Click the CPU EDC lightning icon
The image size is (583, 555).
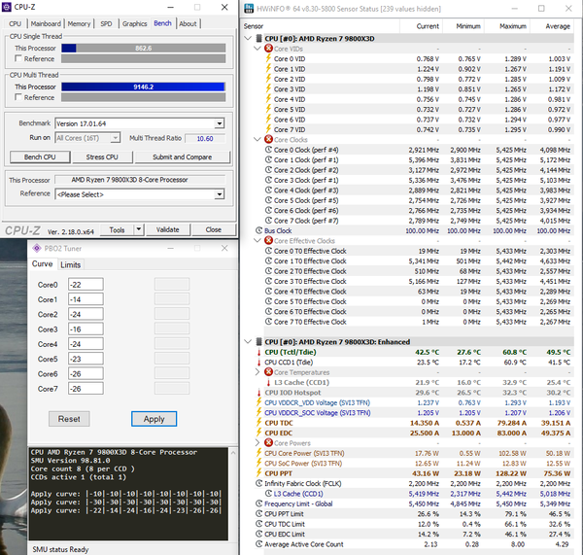point(259,433)
